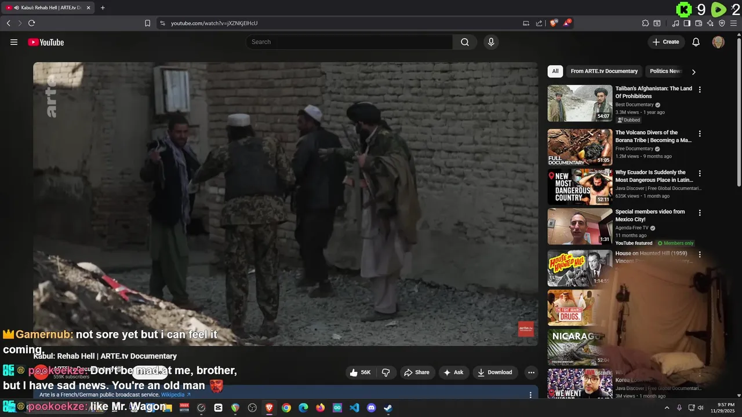Viewport: 742px width, 417px height.
Task: Open options for Taliban's Afghanistan video
Action: click(700, 90)
